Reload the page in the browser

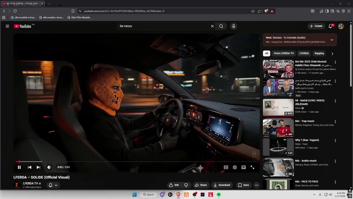[15, 11]
